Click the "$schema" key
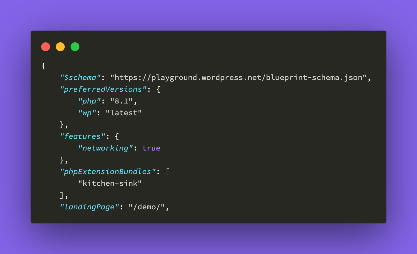The height and width of the screenshot is (254, 417). pos(80,78)
